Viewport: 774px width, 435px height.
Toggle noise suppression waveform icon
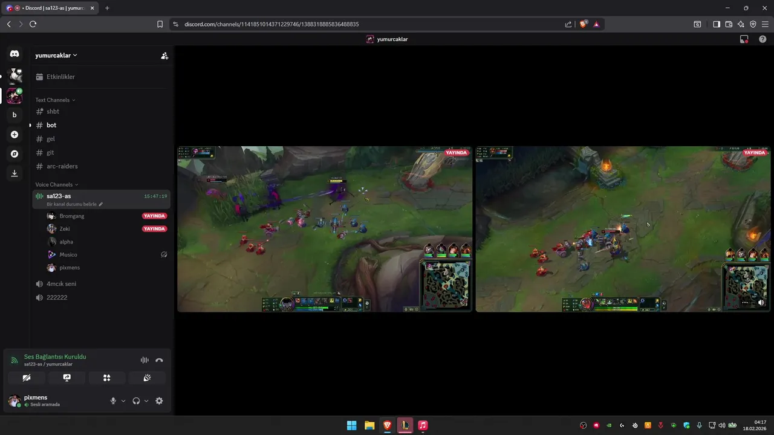click(x=145, y=360)
